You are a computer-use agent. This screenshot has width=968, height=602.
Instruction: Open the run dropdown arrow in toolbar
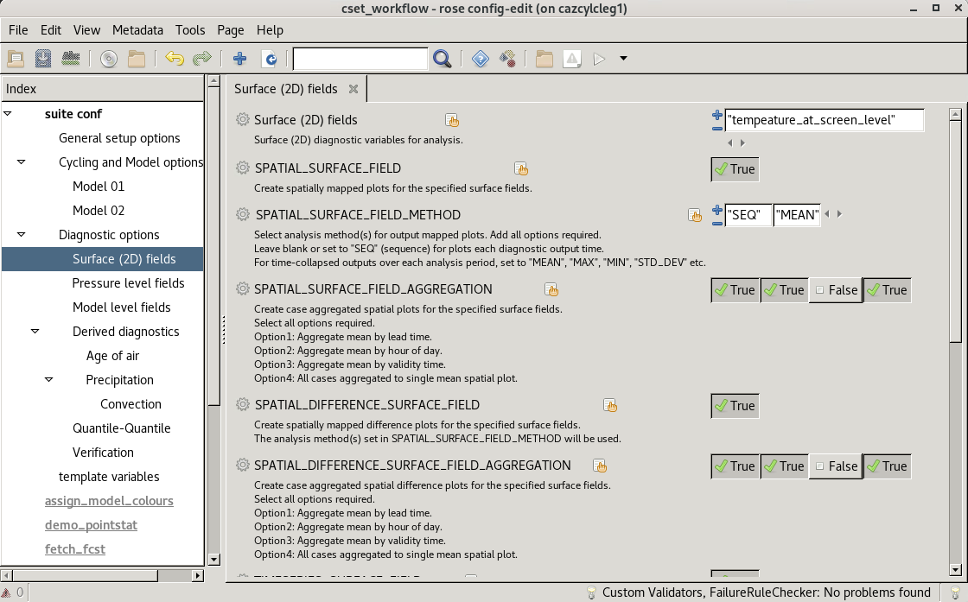click(x=623, y=59)
